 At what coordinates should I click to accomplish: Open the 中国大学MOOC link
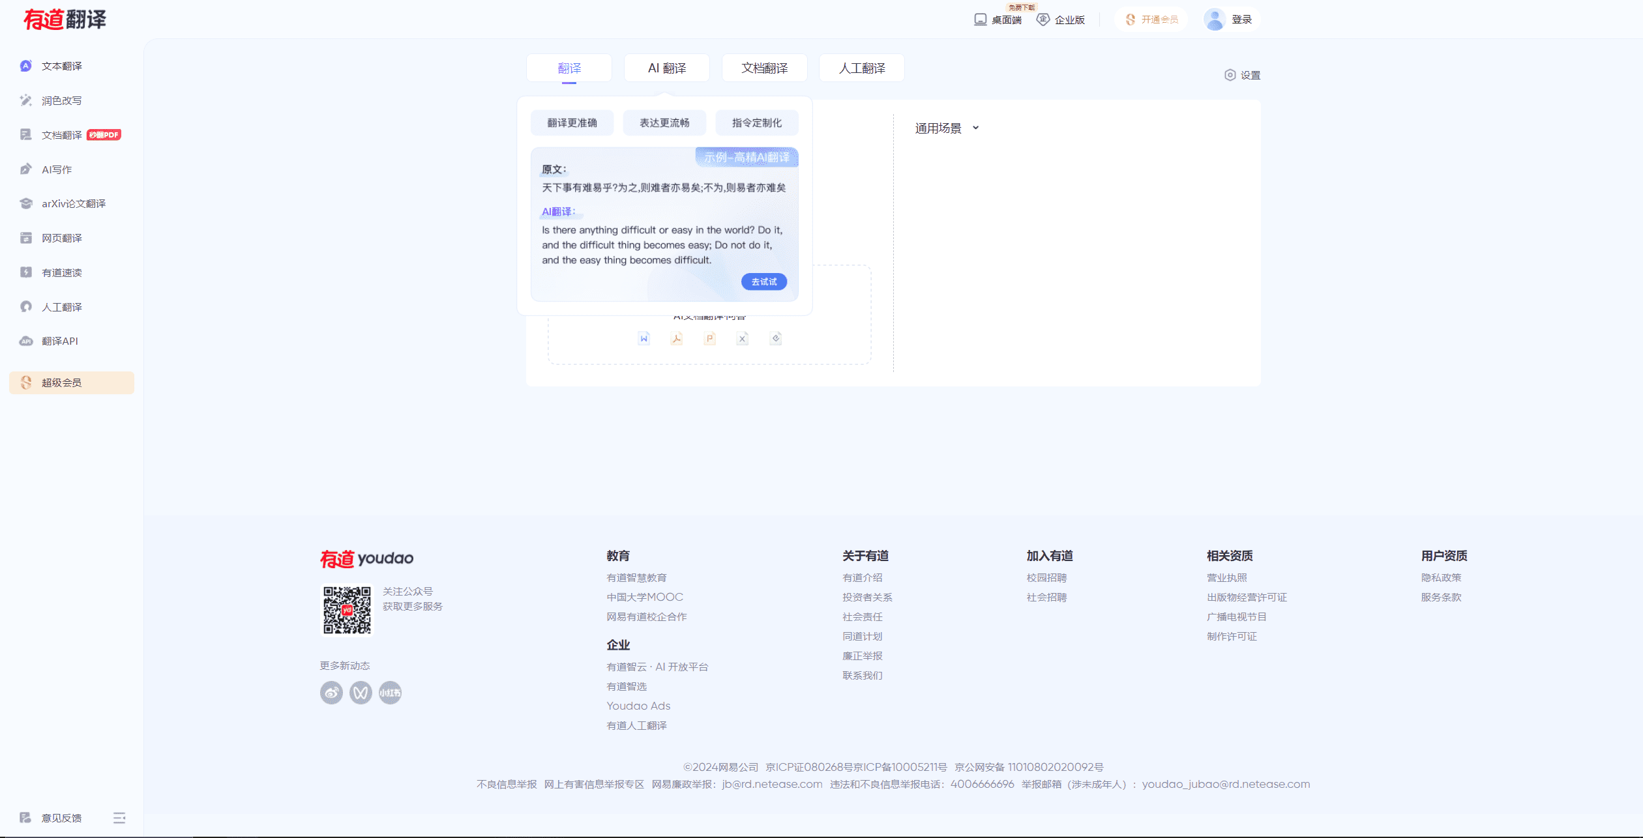645,597
